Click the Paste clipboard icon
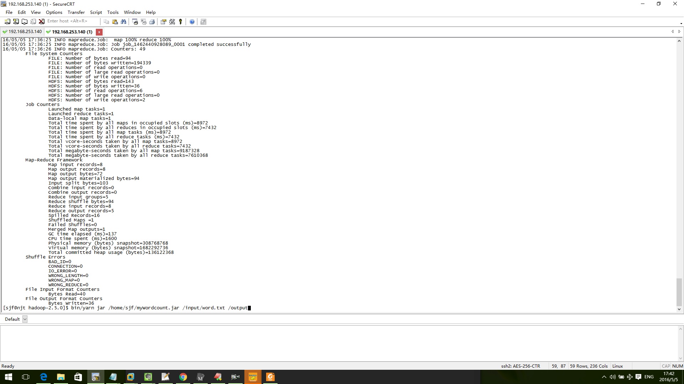The height and width of the screenshot is (384, 684). pyautogui.click(x=115, y=22)
